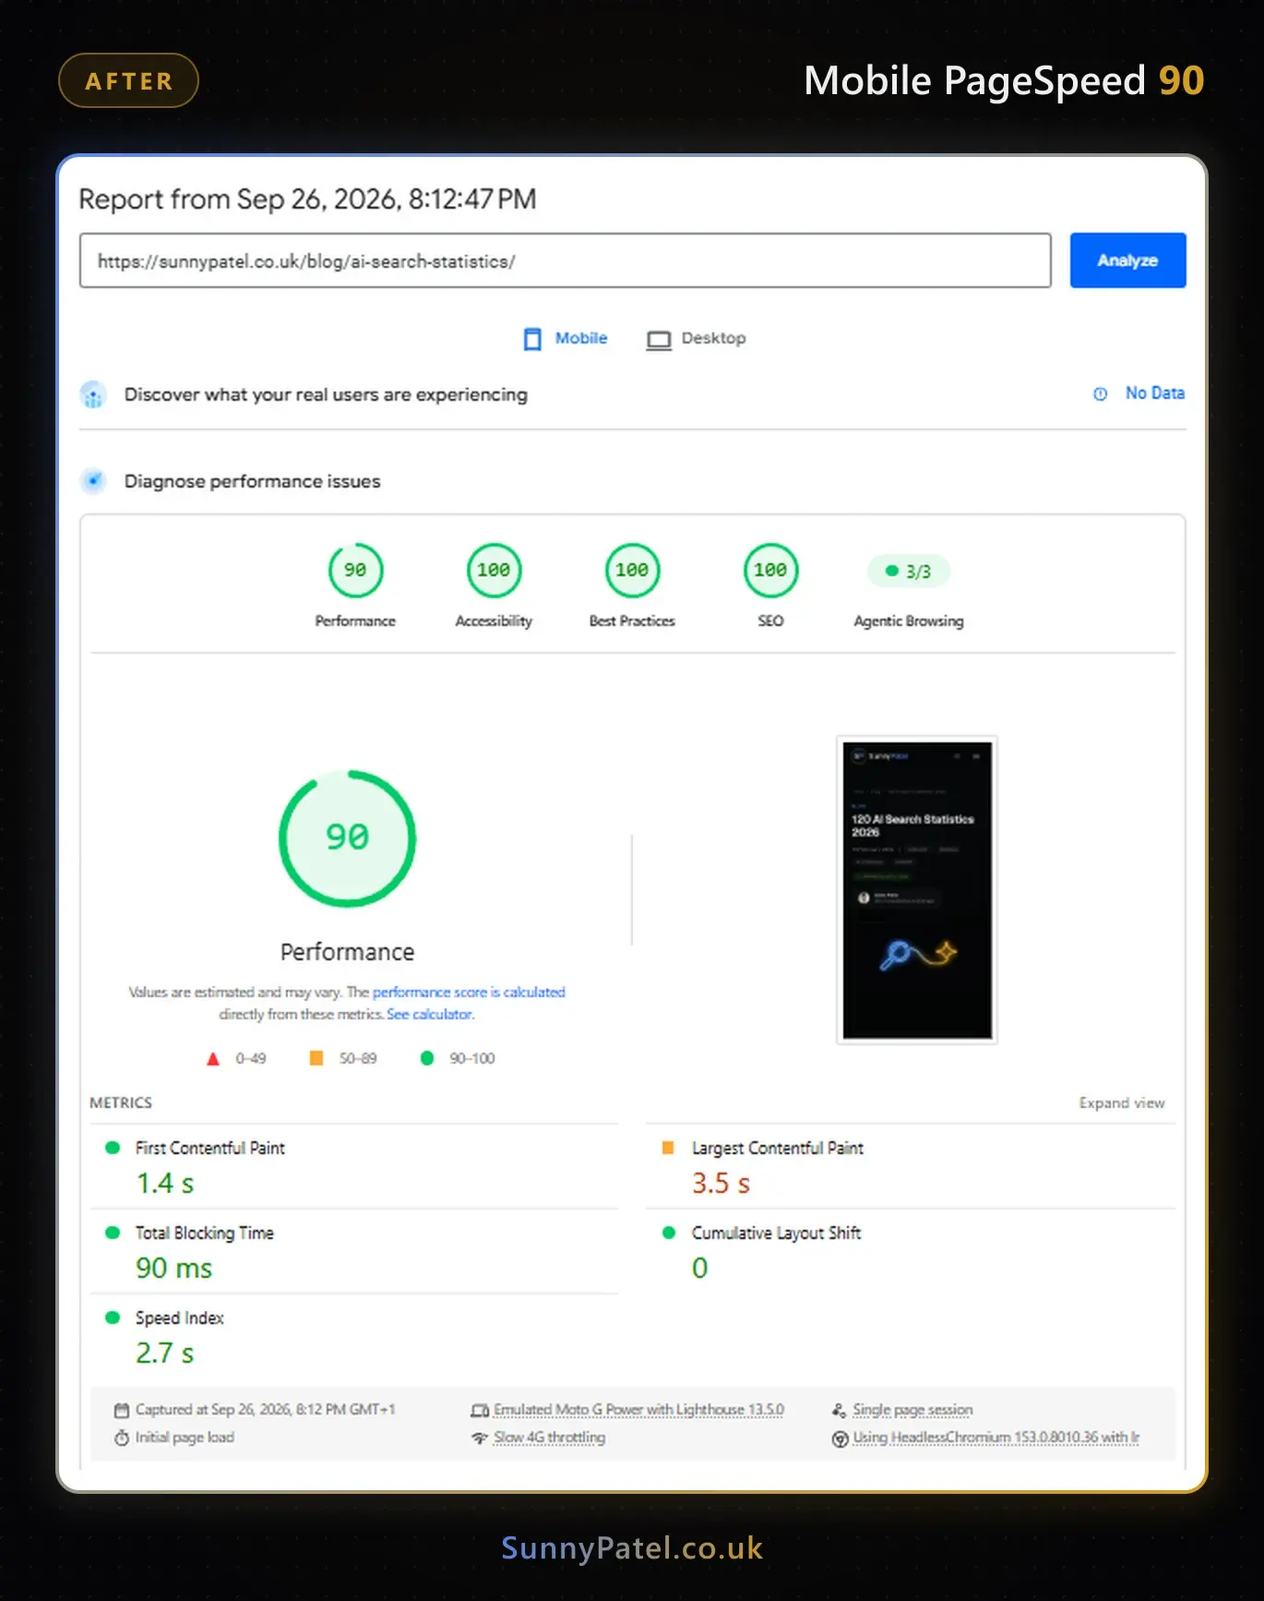Image resolution: width=1264 pixels, height=1601 pixels.
Task: Click the 90 ms value
Action: pos(173,1268)
